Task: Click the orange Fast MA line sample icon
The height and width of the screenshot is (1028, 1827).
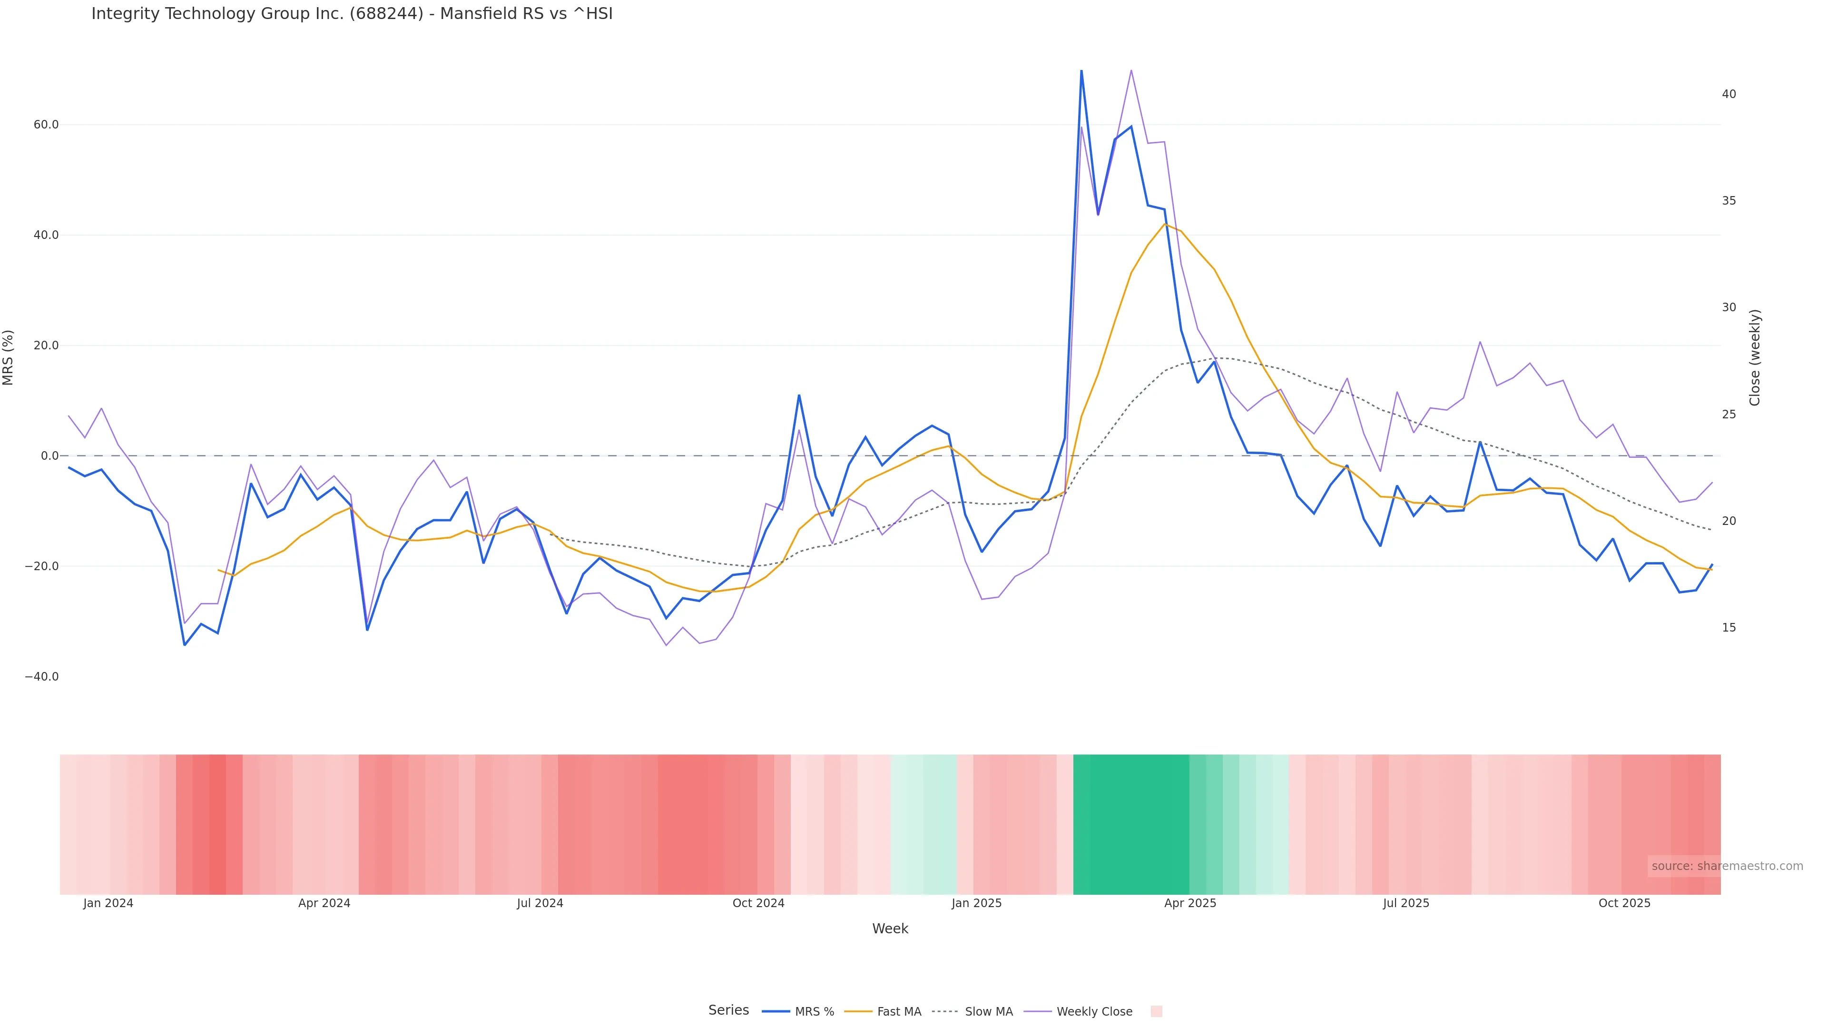Action: pos(858,1012)
